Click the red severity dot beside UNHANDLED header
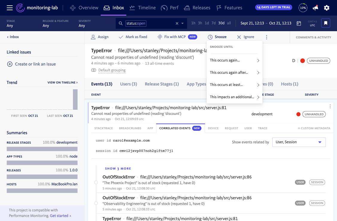The height and width of the screenshot is (221, 337). [302, 61]
